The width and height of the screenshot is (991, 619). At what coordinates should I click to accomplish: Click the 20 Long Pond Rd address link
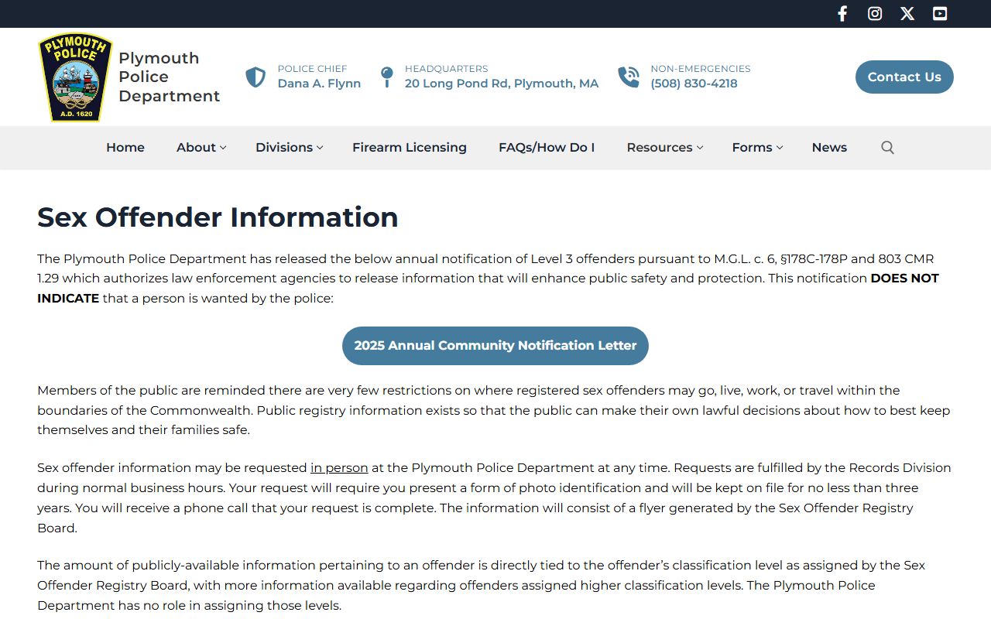click(x=502, y=84)
